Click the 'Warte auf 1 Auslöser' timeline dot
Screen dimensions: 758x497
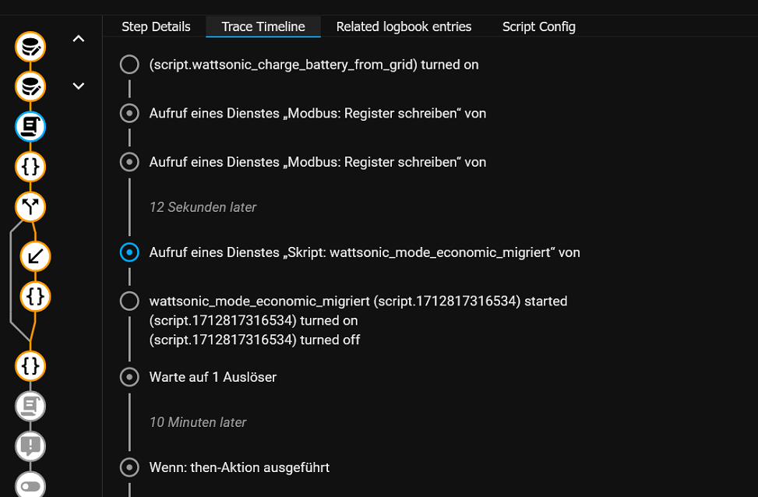[x=129, y=377]
